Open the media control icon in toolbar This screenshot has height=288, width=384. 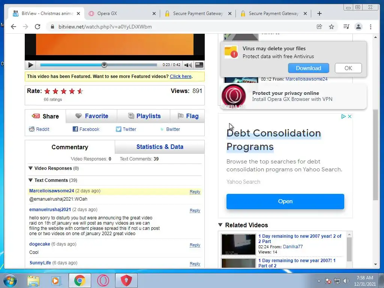point(346,27)
